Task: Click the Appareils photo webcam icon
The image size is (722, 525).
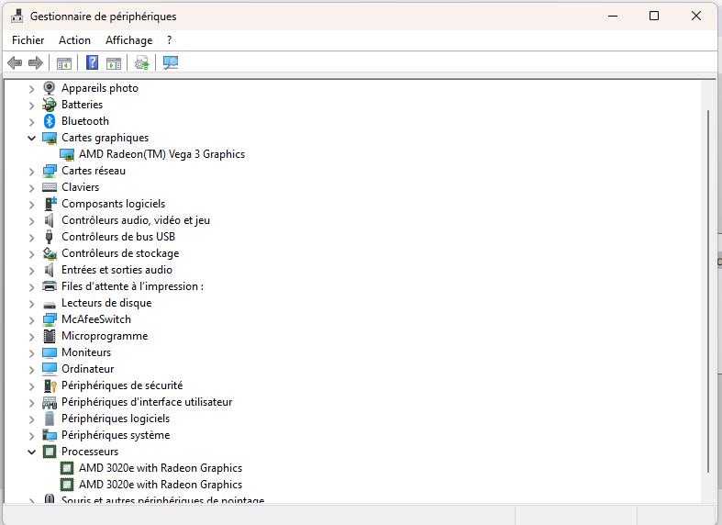Action: [50, 87]
